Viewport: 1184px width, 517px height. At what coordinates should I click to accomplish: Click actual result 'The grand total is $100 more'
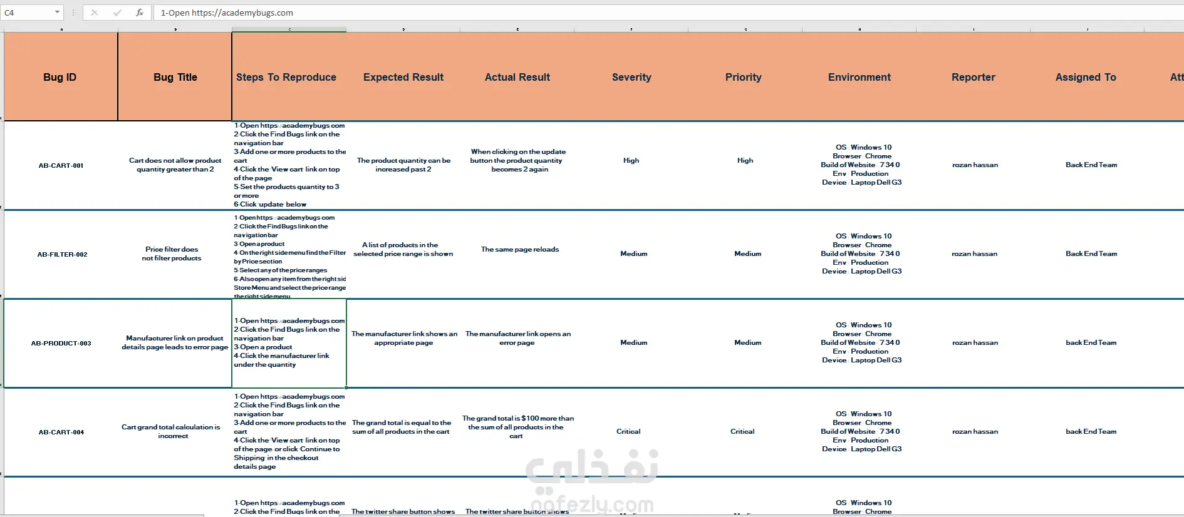coord(517,427)
